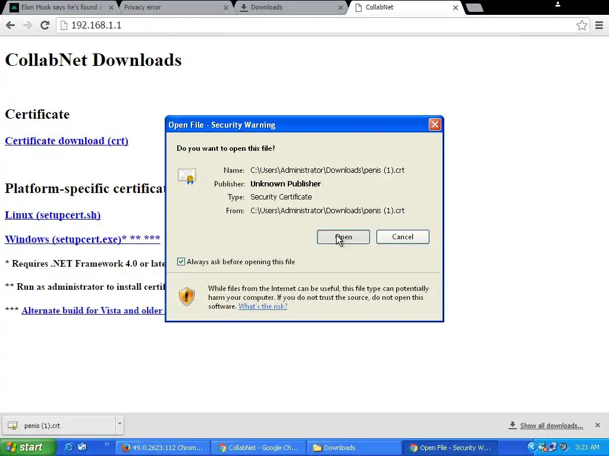The height and width of the screenshot is (456, 609).
Task: Click the browser Back arrow
Action: [11, 25]
